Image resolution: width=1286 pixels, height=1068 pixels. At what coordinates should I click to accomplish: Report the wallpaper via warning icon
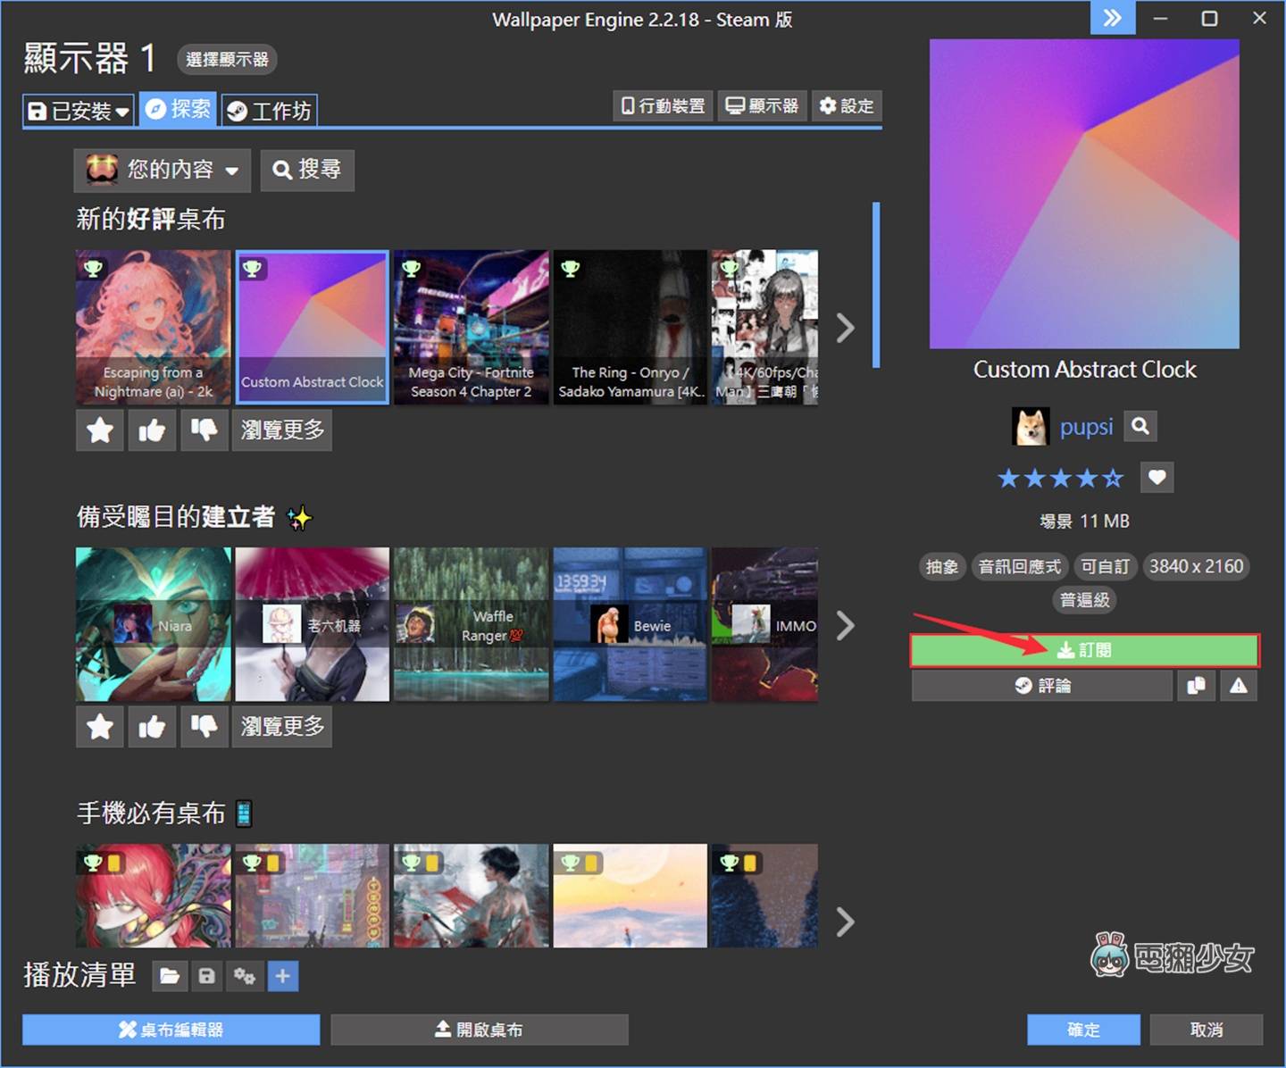pos(1240,686)
